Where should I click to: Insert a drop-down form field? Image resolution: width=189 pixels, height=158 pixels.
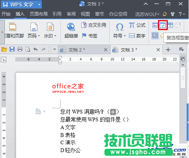tap(170, 25)
